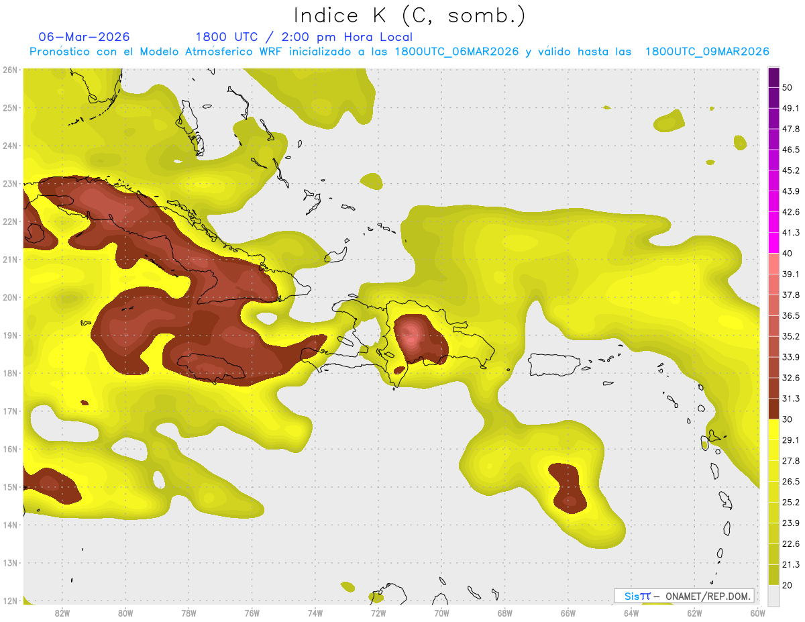
Task: Select the dark purple top swatch of the color scale
Action: point(773,79)
